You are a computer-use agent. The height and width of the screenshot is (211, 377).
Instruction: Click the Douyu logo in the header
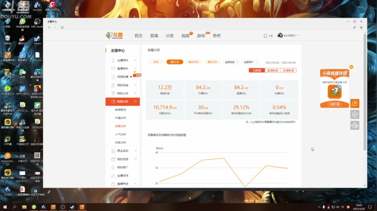[114, 36]
